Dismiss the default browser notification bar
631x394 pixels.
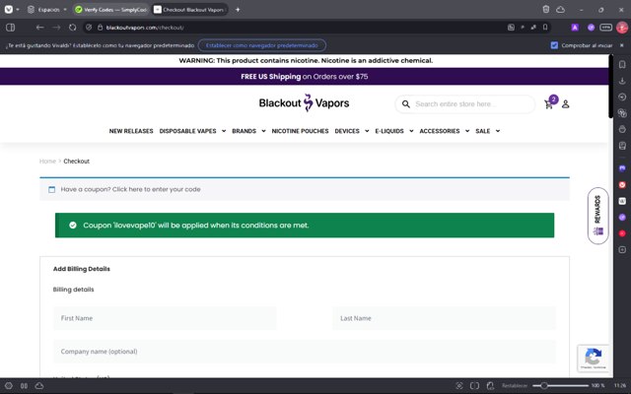coord(622,45)
